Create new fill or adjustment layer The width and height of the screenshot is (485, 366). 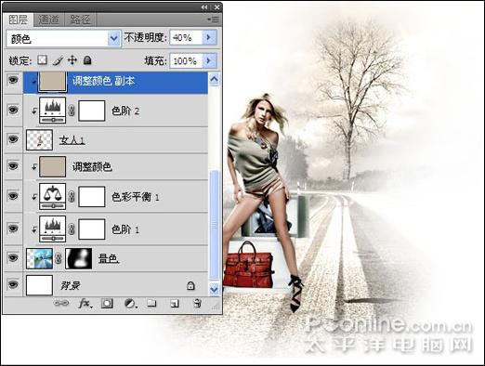pyautogui.click(x=130, y=303)
